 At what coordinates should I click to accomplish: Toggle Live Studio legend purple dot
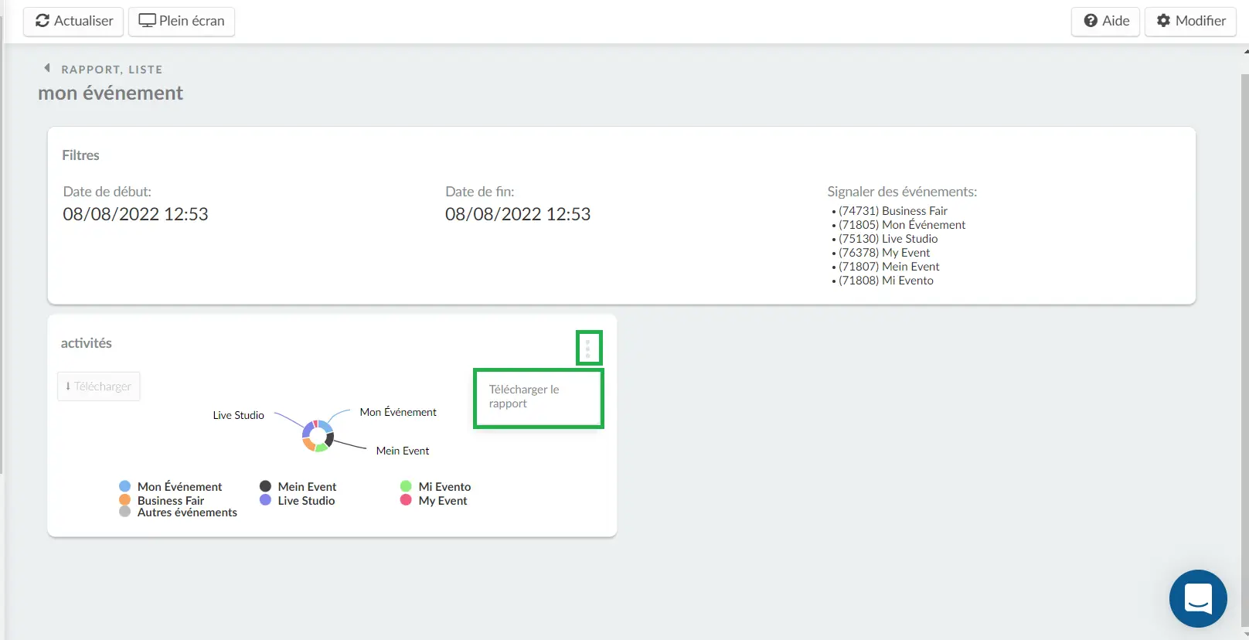(265, 500)
